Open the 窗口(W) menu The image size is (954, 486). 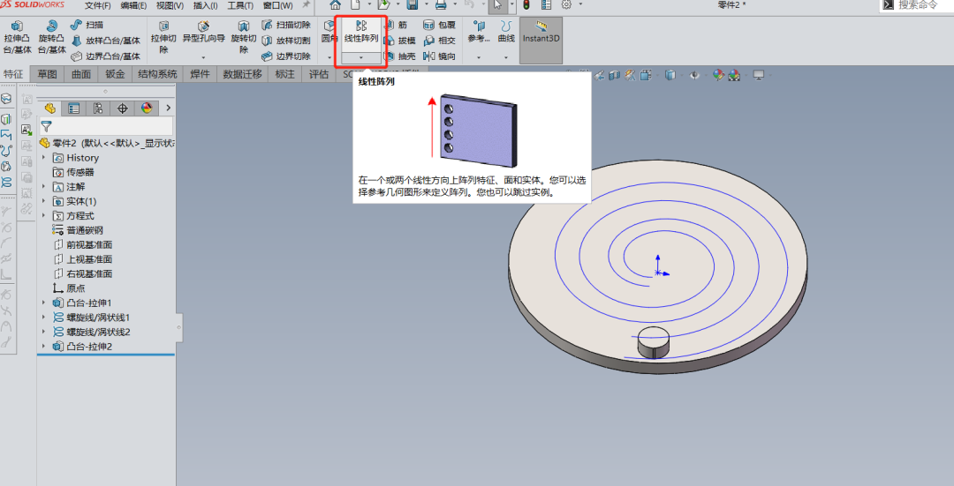pos(277,5)
